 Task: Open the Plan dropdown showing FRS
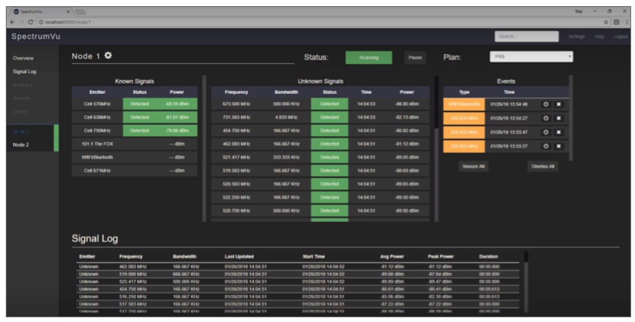coord(531,57)
